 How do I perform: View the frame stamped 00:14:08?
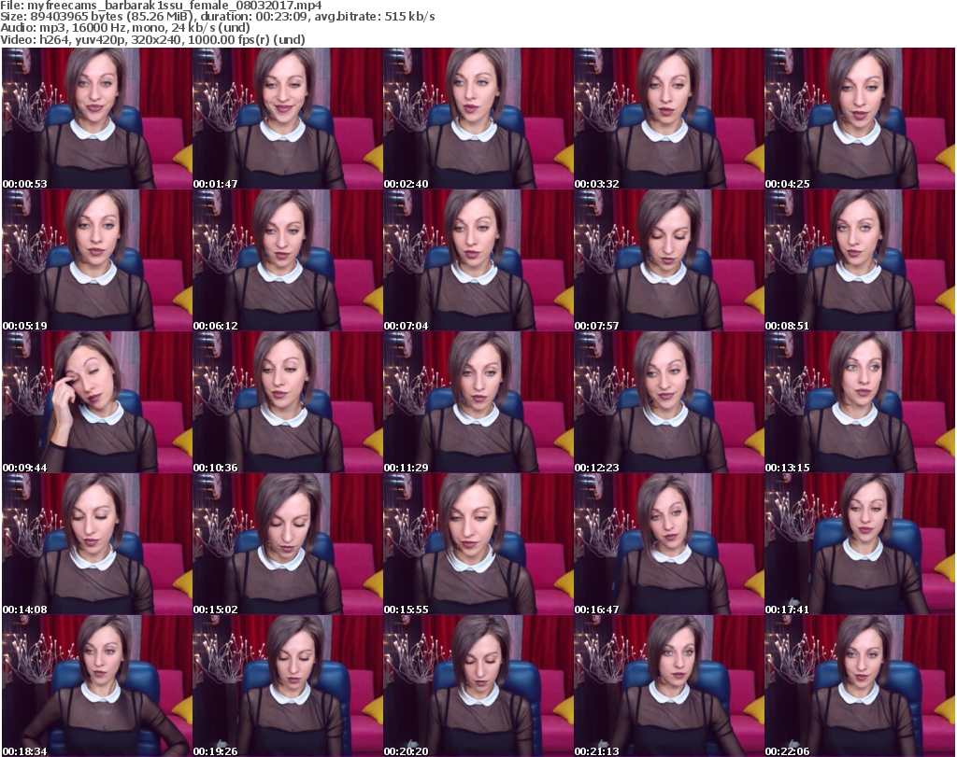[97, 543]
